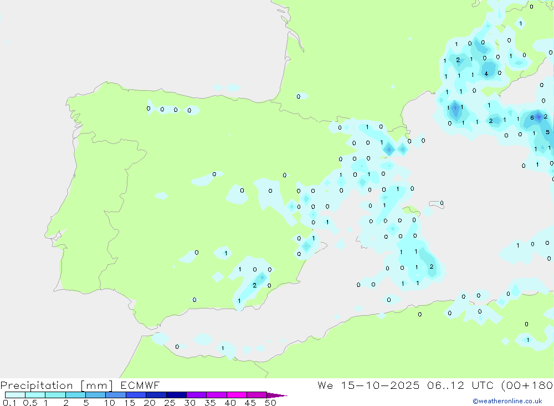Choose the 45–50 mm legend swatch

pyautogui.click(x=257, y=395)
